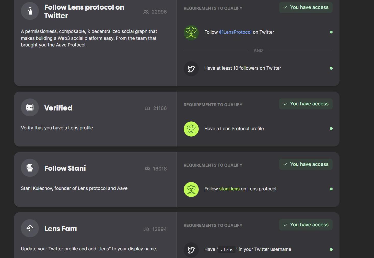Click the dark green Lens logo beside Follow @LensProtocol
This screenshot has height=258, width=374.
(x=191, y=32)
